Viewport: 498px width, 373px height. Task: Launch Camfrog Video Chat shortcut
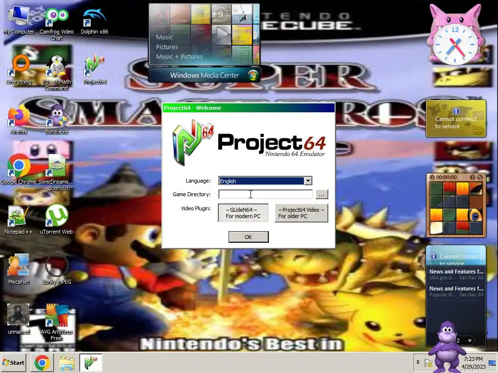(x=56, y=24)
